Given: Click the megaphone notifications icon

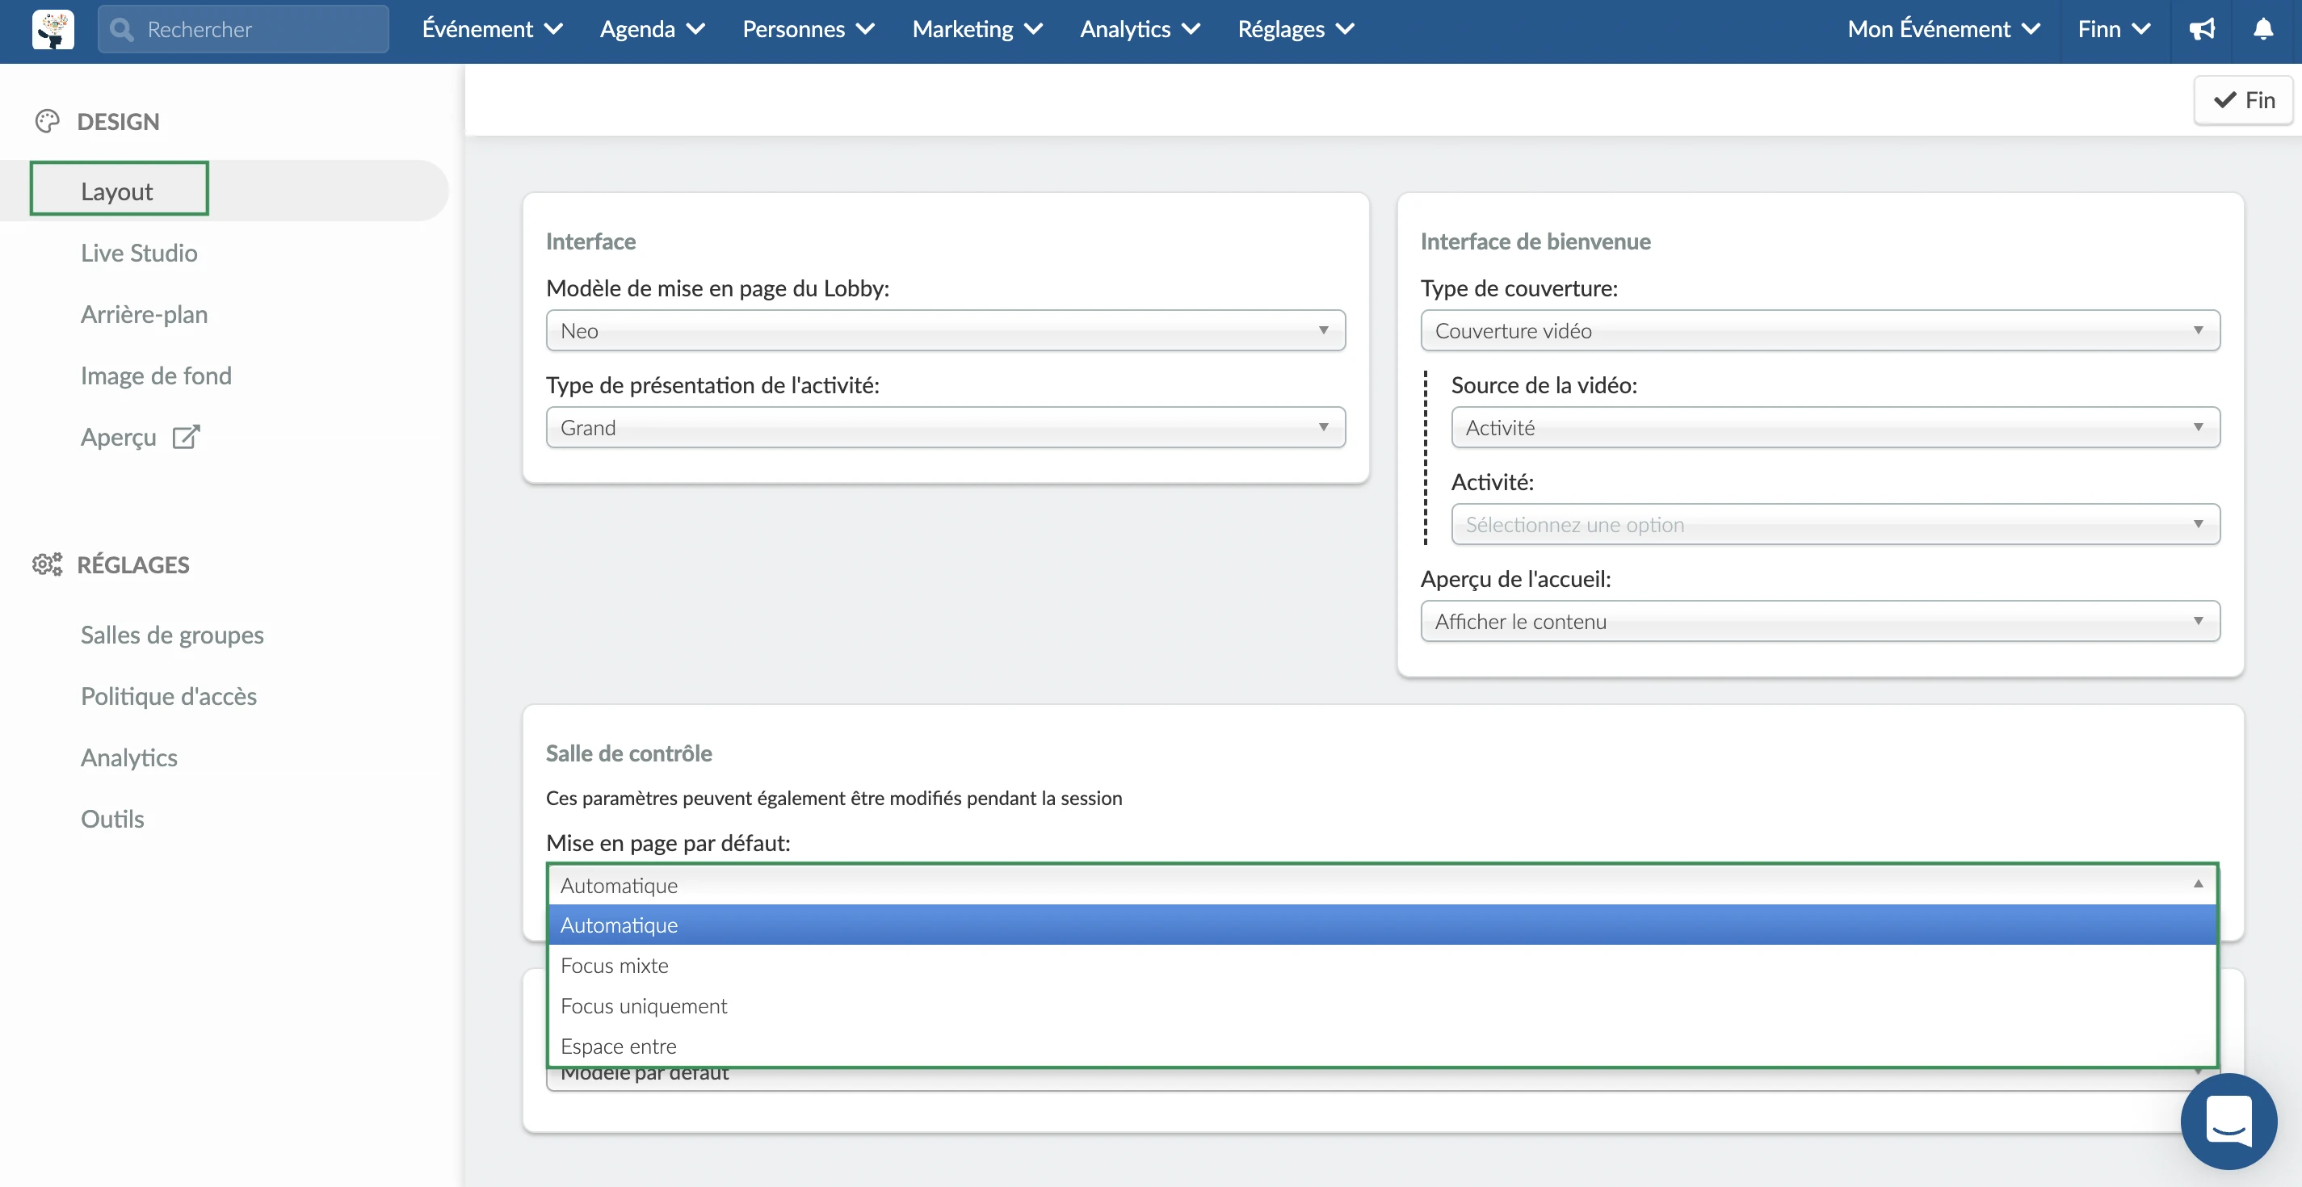Looking at the screenshot, I should point(2200,27).
